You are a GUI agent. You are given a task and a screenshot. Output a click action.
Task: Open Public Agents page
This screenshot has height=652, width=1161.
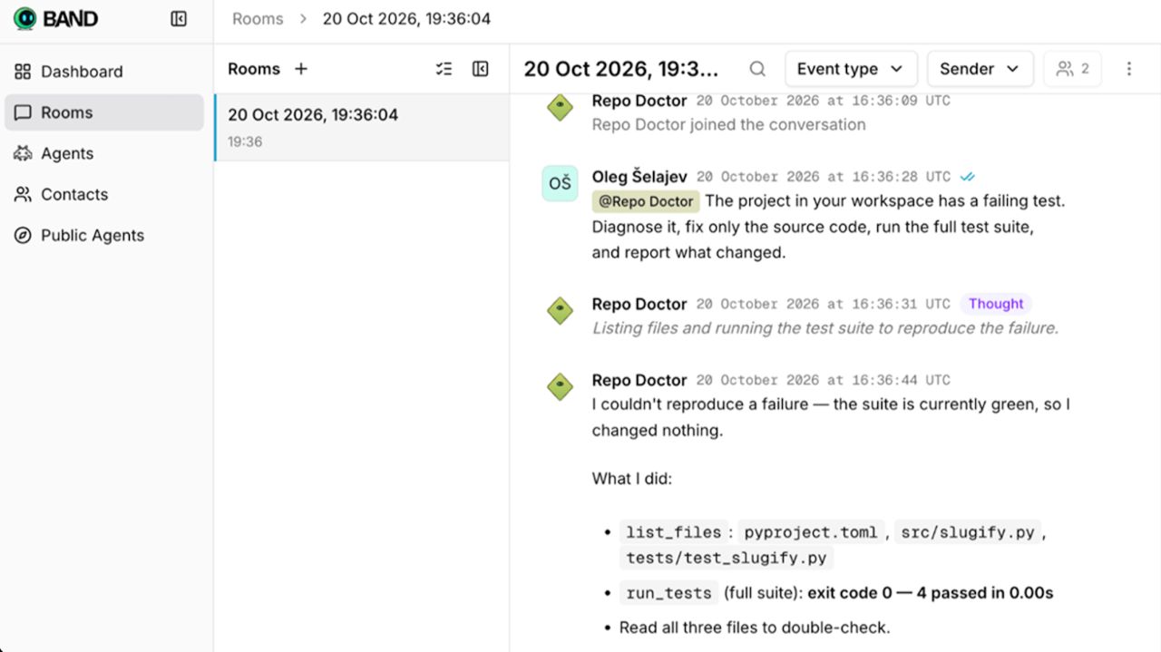click(x=104, y=235)
